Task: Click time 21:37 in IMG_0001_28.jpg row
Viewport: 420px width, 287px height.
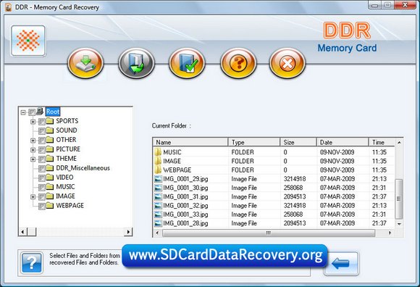Action: tap(379, 223)
